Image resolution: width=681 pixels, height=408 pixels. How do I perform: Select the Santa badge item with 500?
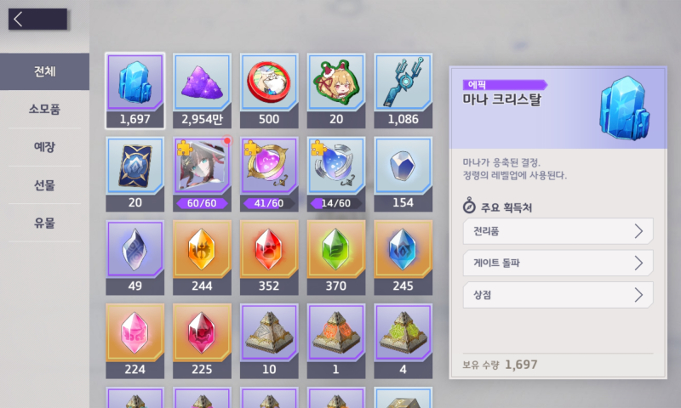click(269, 91)
